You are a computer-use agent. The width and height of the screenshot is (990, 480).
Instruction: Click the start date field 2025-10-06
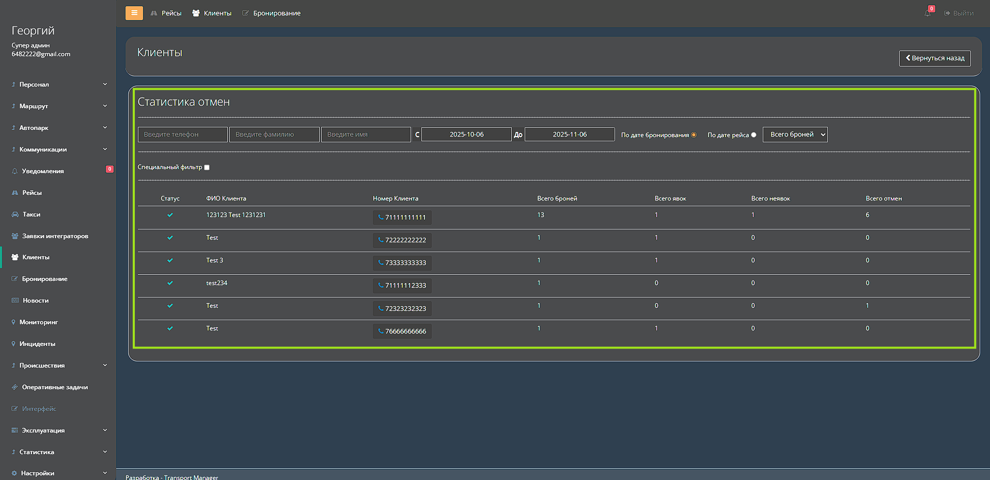point(466,135)
